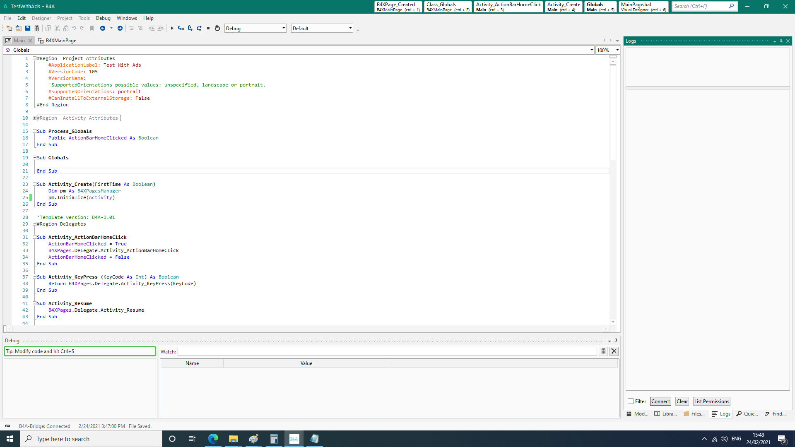Open the Project menu

(x=65, y=18)
